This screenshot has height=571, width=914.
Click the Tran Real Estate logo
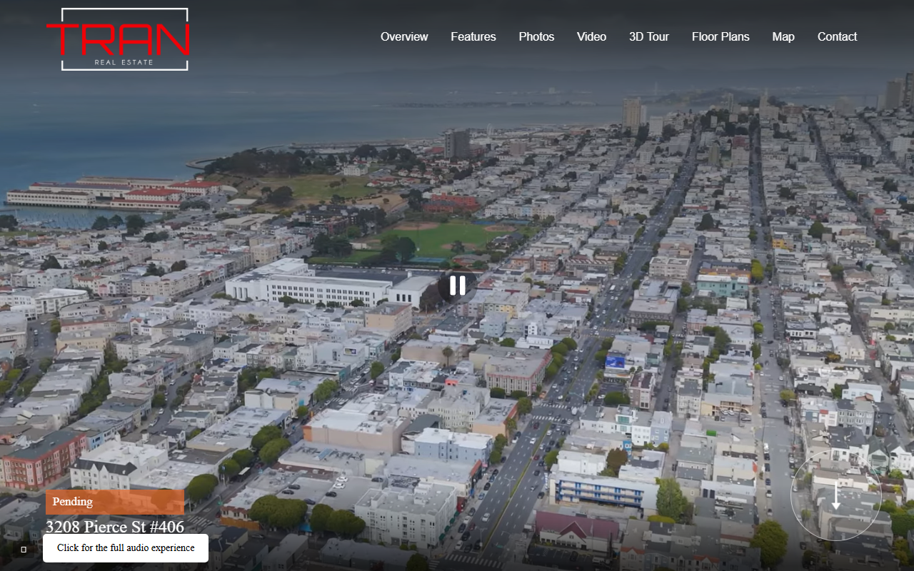click(x=118, y=39)
